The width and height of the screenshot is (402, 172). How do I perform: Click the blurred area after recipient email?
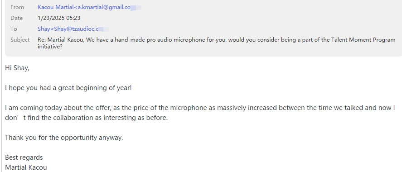click(x=104, y=29)
